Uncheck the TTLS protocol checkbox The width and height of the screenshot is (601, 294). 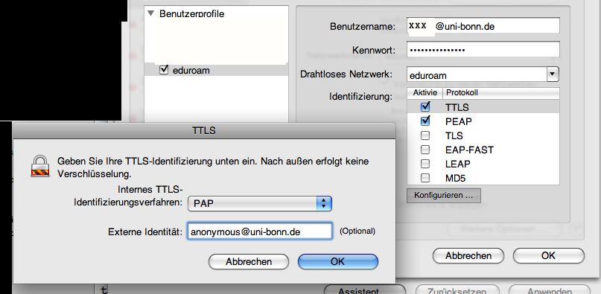point(425,106)
